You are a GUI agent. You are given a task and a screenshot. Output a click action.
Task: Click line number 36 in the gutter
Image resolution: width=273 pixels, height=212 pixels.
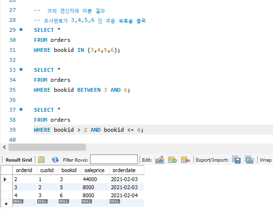coord(12,100)
